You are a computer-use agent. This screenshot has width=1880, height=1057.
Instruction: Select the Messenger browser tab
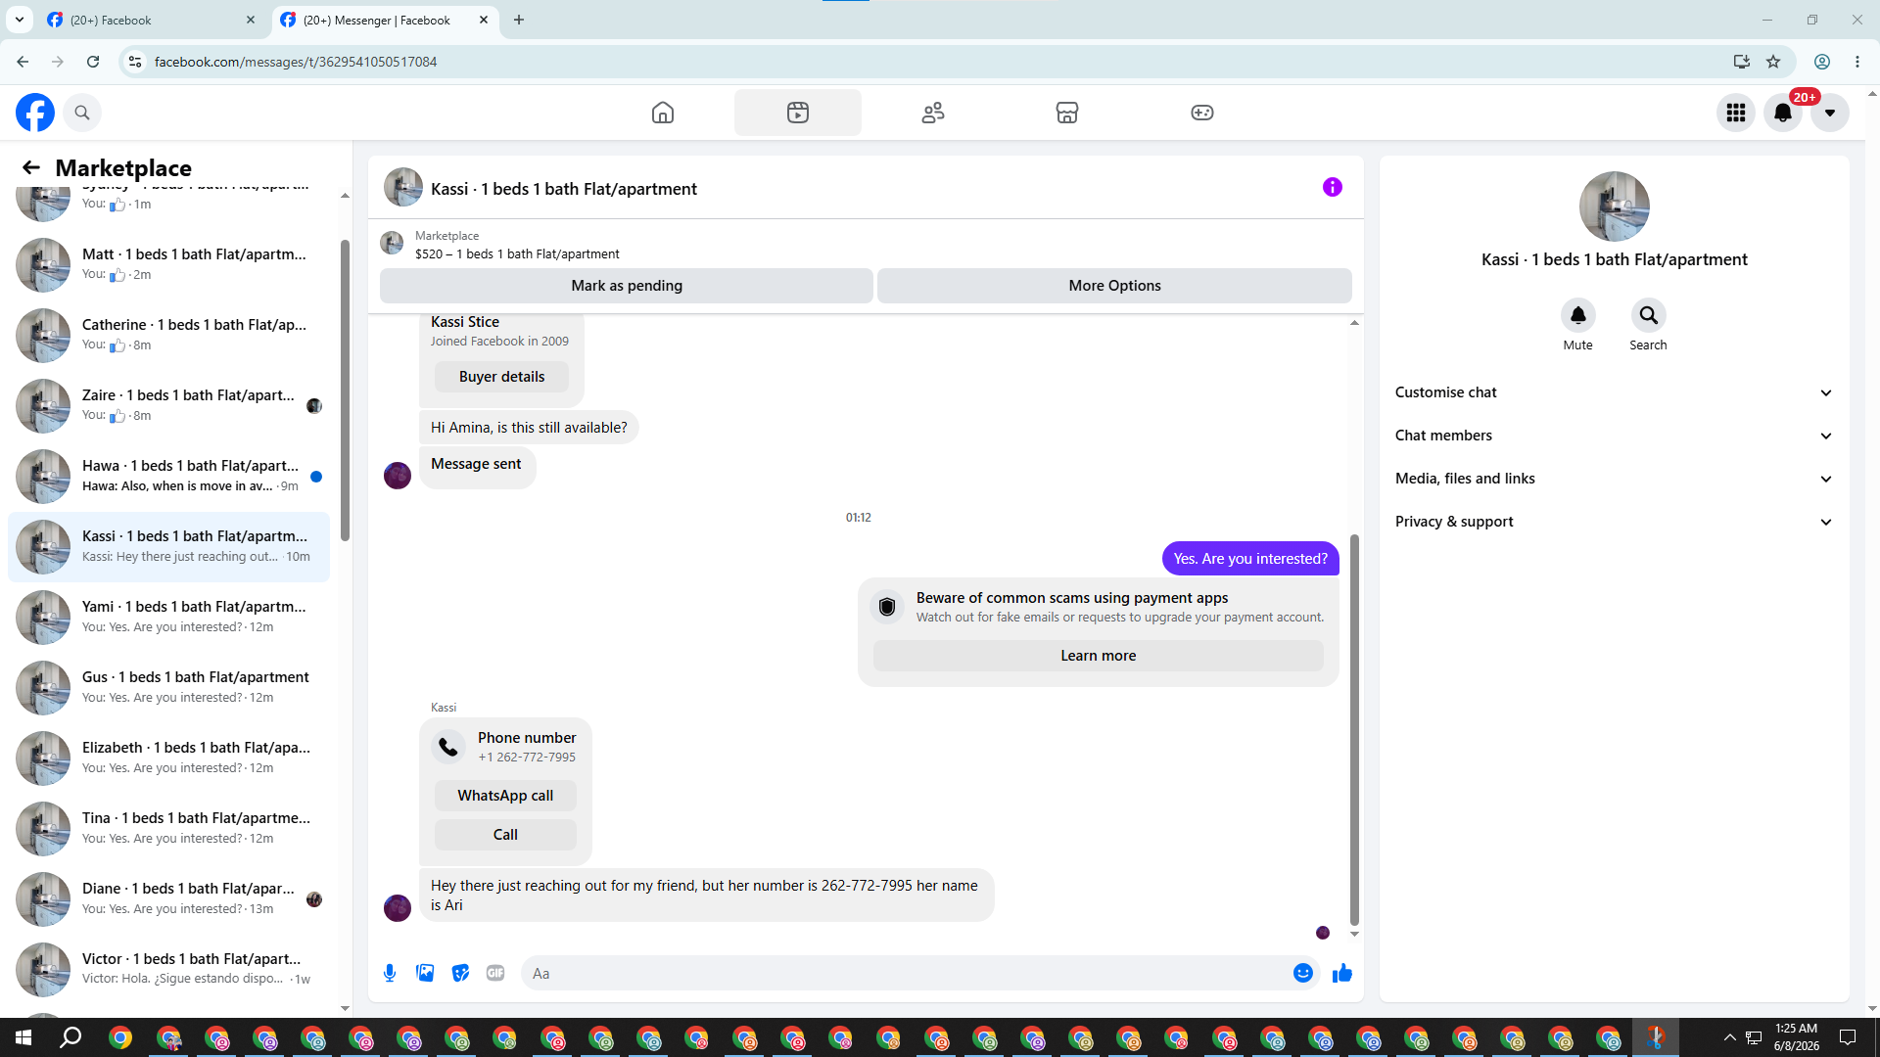click(x=384, y=21)
